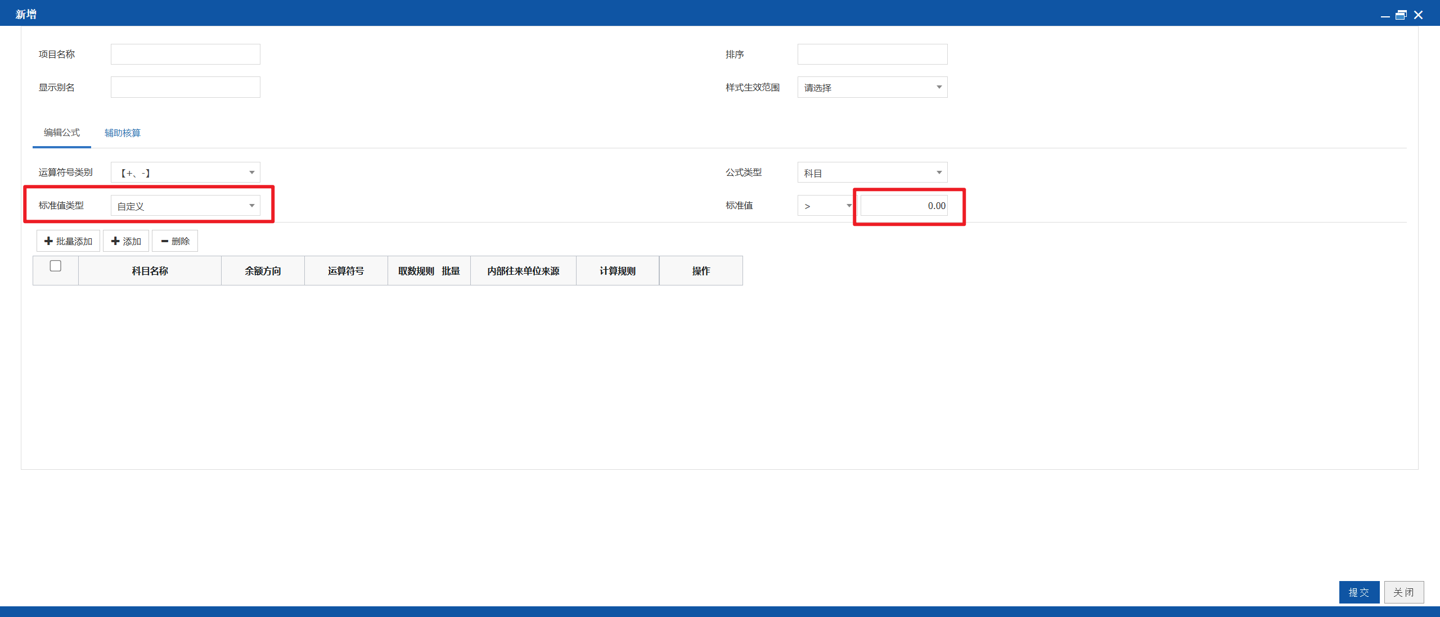This screenshot has width=1440, height=617.
Task: Focus the 项目名称 input field
Action: coord(186,55)
